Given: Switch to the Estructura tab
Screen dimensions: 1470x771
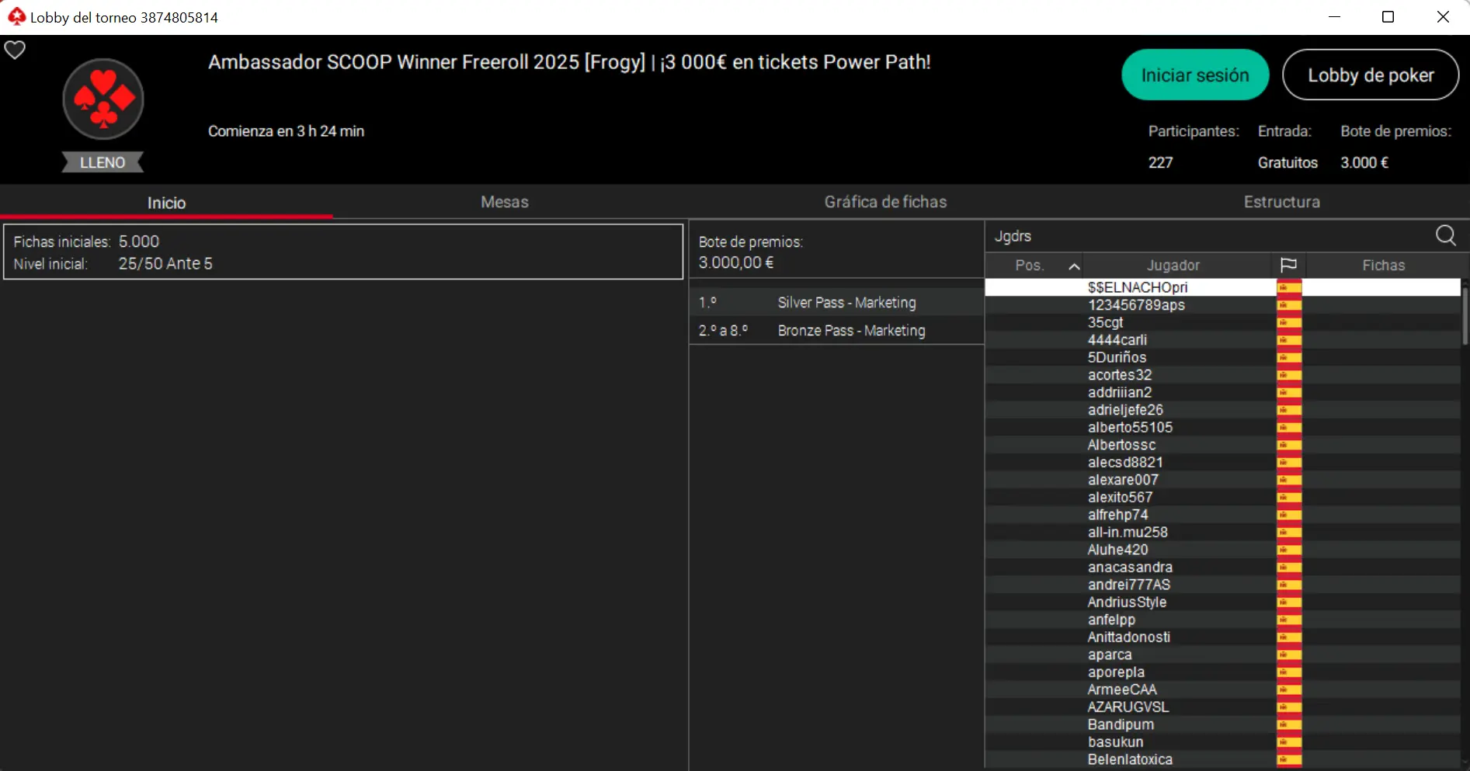Looking at the screenshot, I should (x=1281, y=202).
